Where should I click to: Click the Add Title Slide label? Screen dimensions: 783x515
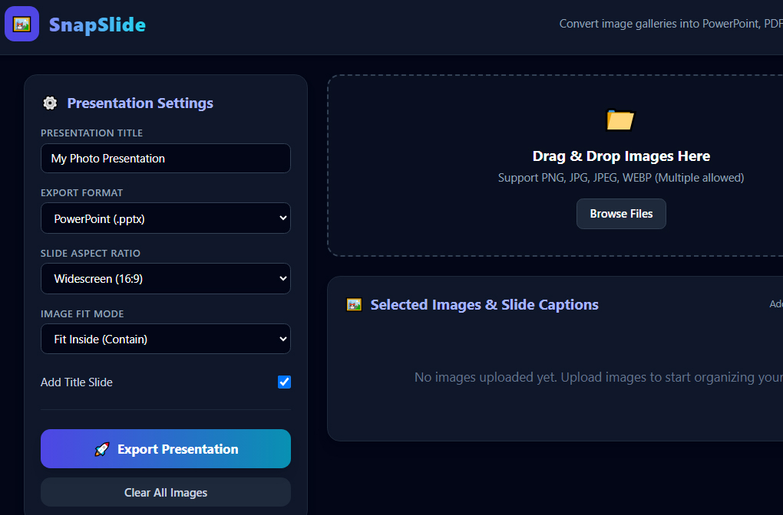77,382
